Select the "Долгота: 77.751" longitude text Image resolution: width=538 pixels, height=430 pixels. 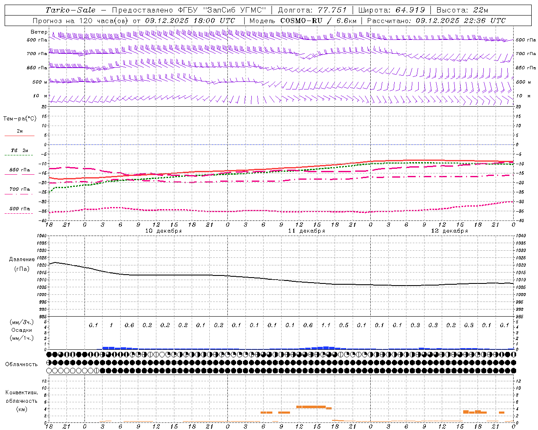[312, 10]
